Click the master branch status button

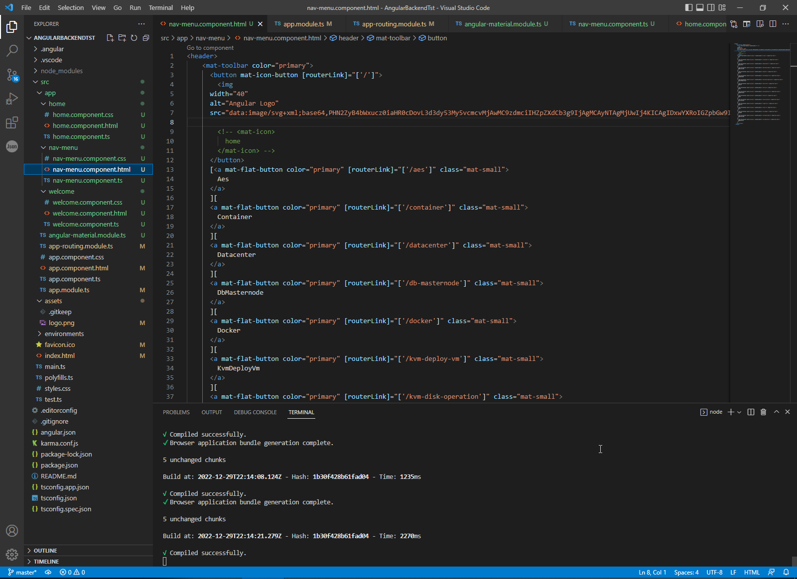[22, 573]
